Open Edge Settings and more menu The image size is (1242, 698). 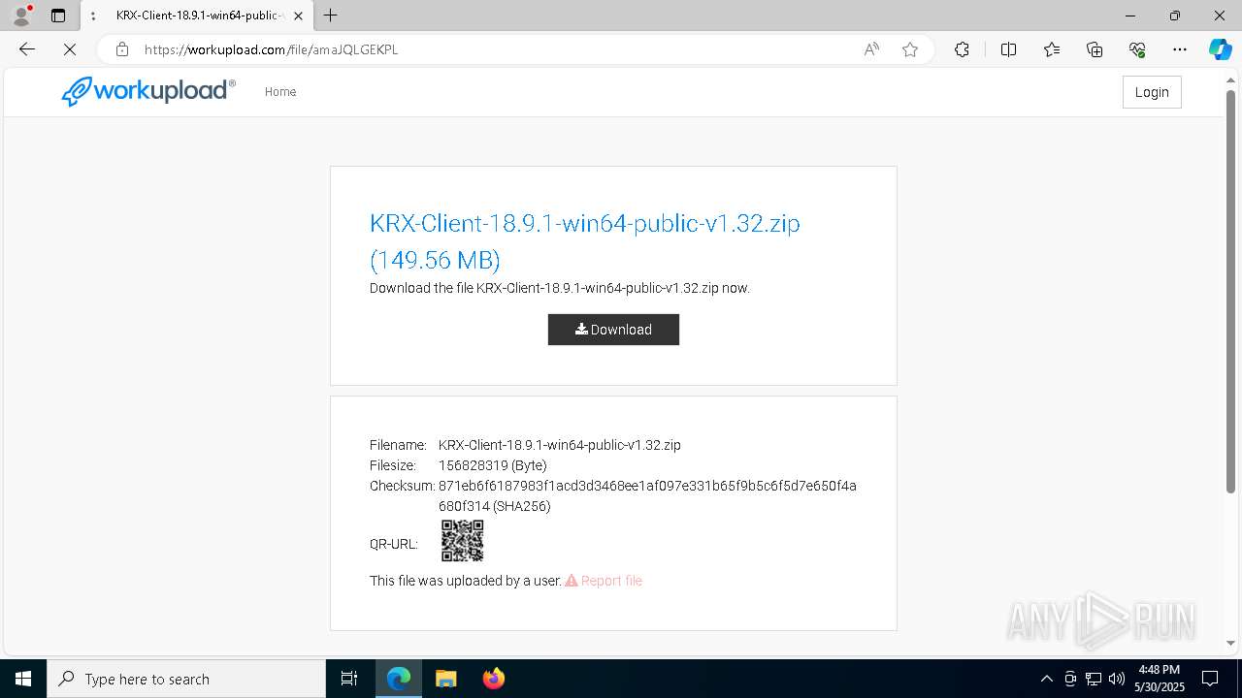click(1180, 49)
